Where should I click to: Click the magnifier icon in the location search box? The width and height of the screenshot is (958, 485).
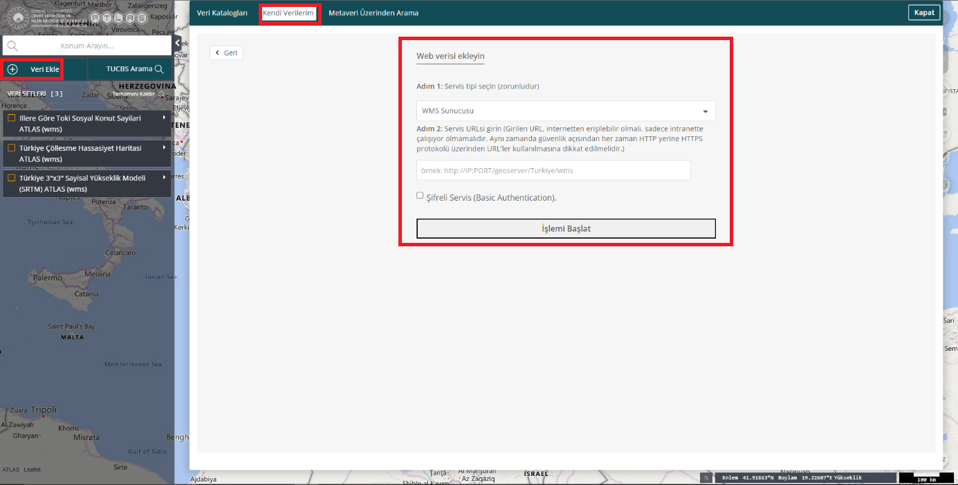[x=12, y=46]
